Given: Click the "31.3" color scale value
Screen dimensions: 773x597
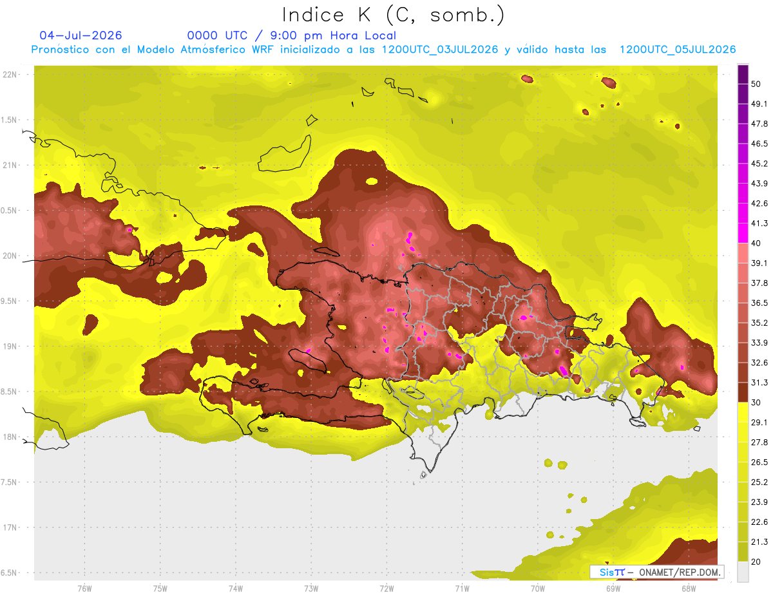Looking at the screenshot, I should [759, 383].
